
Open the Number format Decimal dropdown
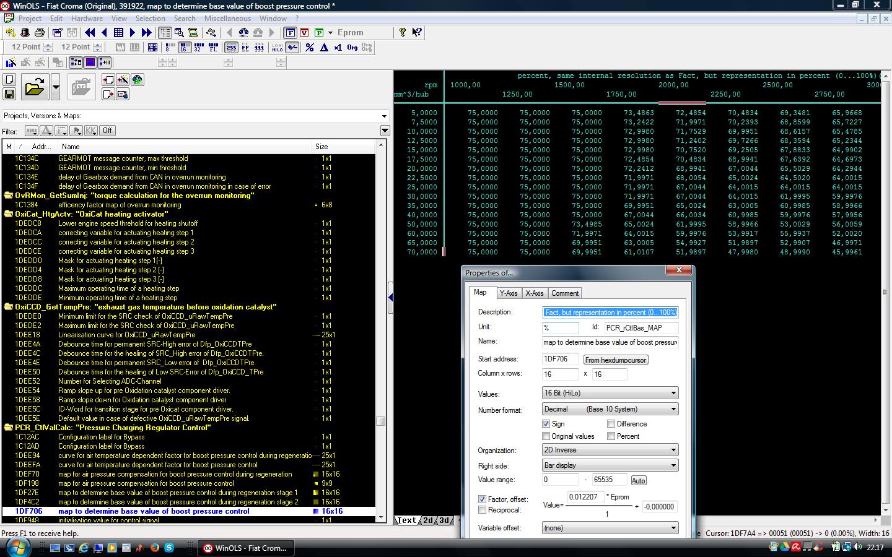pos(610,409)
